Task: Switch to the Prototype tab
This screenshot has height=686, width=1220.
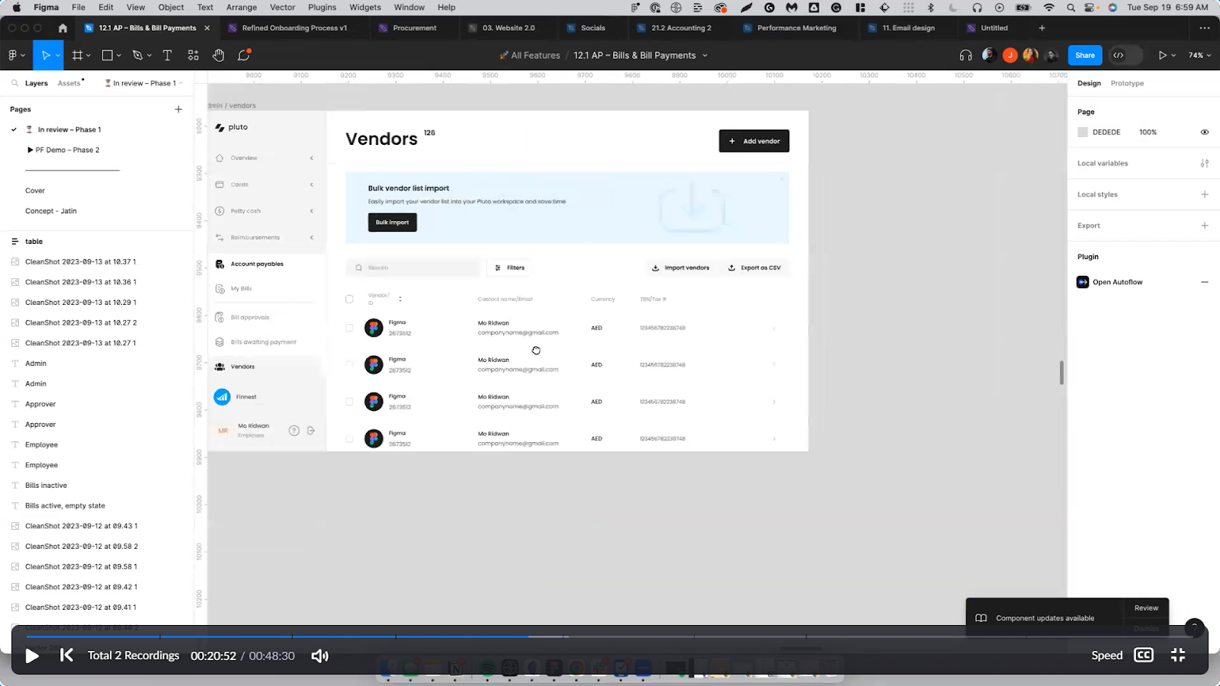Action: coord(1127,83)
